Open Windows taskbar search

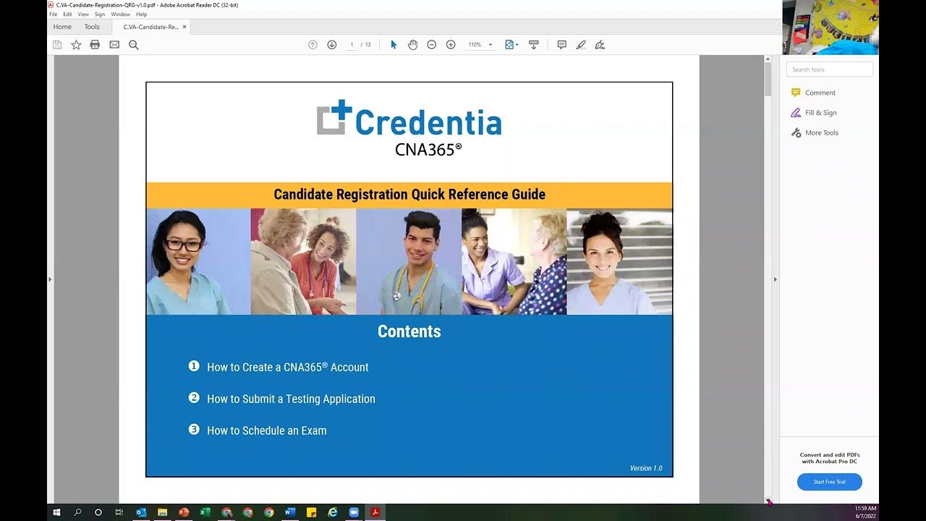(77, 512)
